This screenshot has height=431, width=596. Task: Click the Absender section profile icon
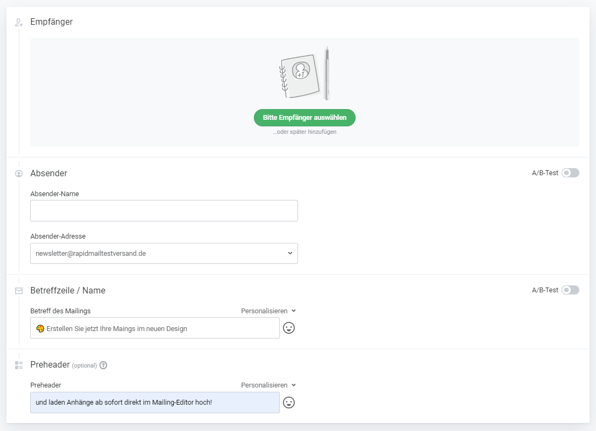[x=19, y=174]
